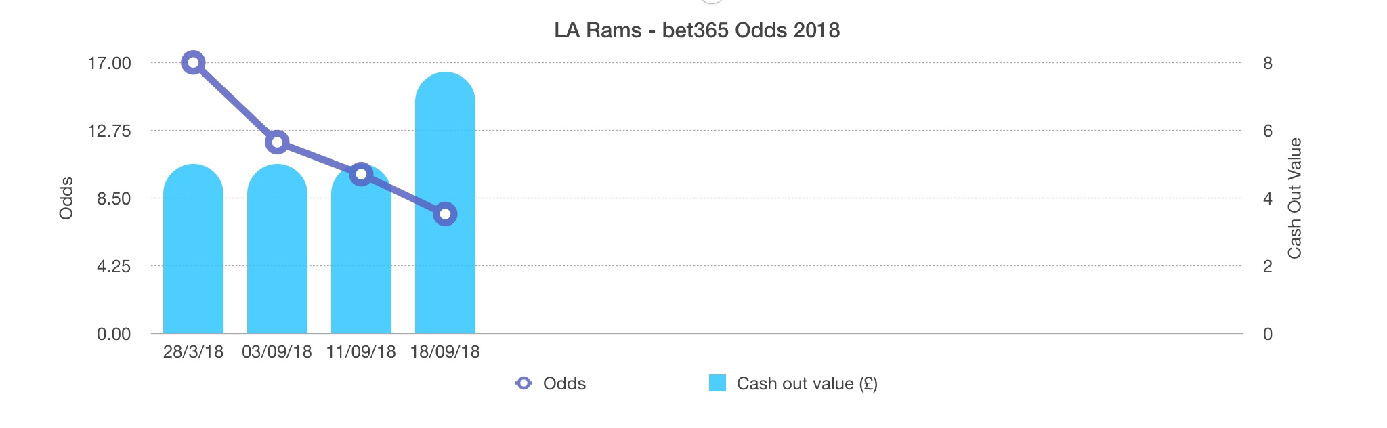The width and height of the screenshot is (1387, 428).
Task: Select the odds data point for 03/09/18
Action: (277, 142)
